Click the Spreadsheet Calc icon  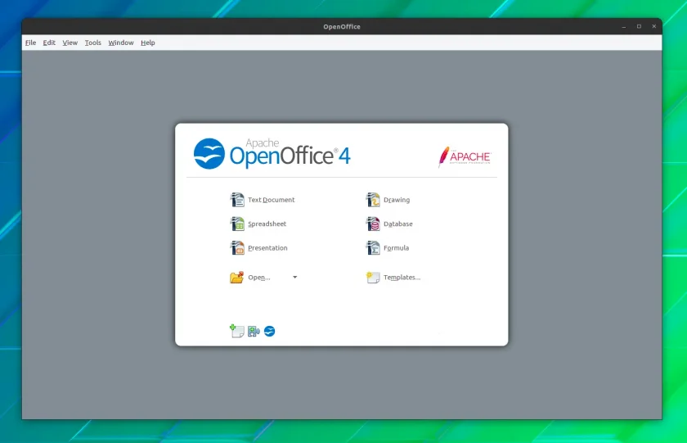click(237, 224)
